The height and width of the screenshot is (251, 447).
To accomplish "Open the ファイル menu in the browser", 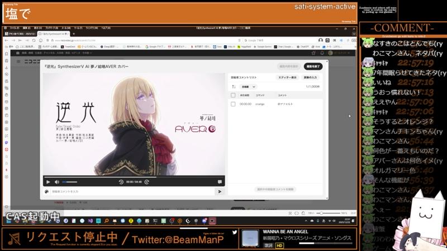I will [x=15, y=28].
